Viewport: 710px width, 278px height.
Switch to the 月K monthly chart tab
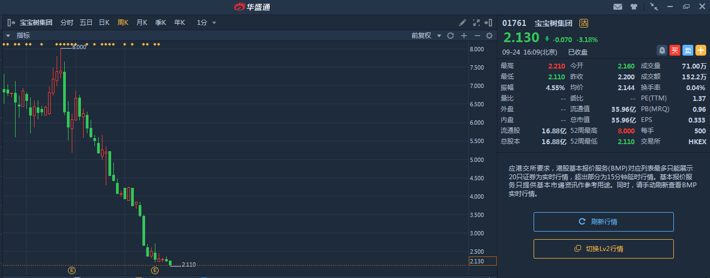coord(142,23)
